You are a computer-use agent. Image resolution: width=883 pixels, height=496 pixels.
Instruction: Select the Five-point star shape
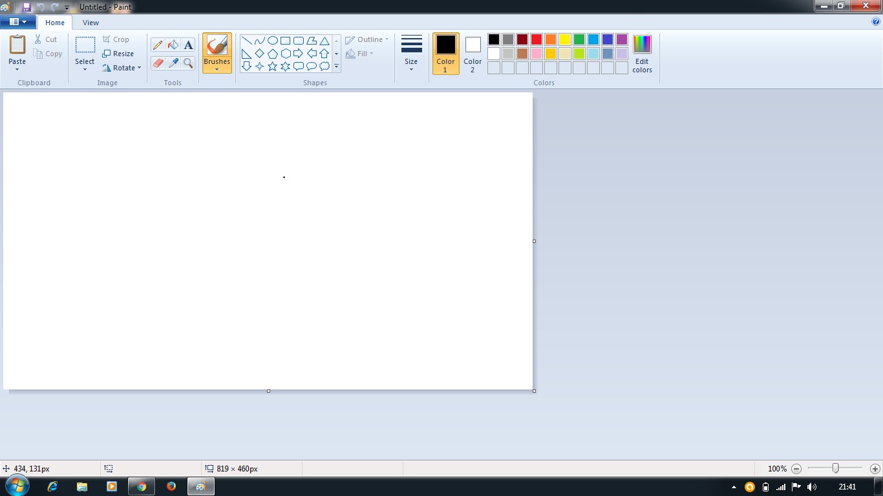[272, 66]
